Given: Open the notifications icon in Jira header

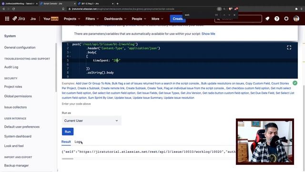Looking at the screenshot, I should click(267, 19).
